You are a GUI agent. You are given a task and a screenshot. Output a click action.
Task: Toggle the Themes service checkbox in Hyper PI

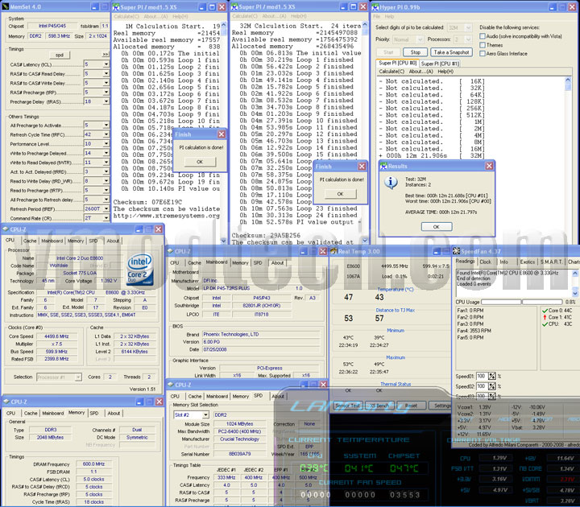coord(483,45)
